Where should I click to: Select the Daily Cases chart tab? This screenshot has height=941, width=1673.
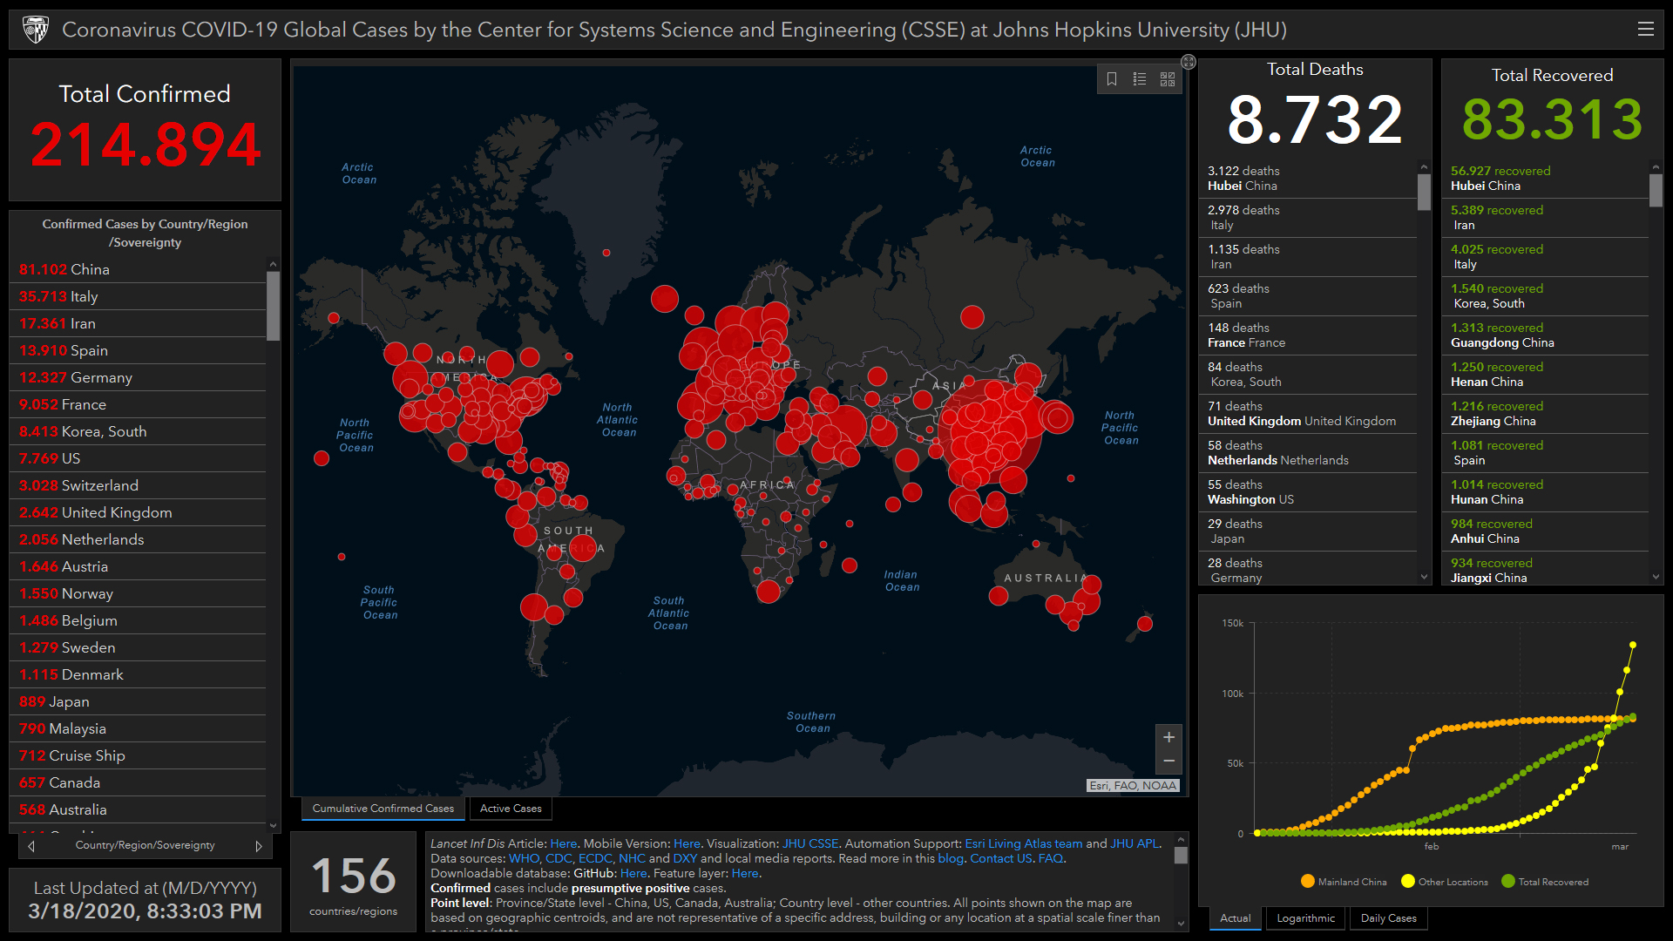[x=1388, y=918]
